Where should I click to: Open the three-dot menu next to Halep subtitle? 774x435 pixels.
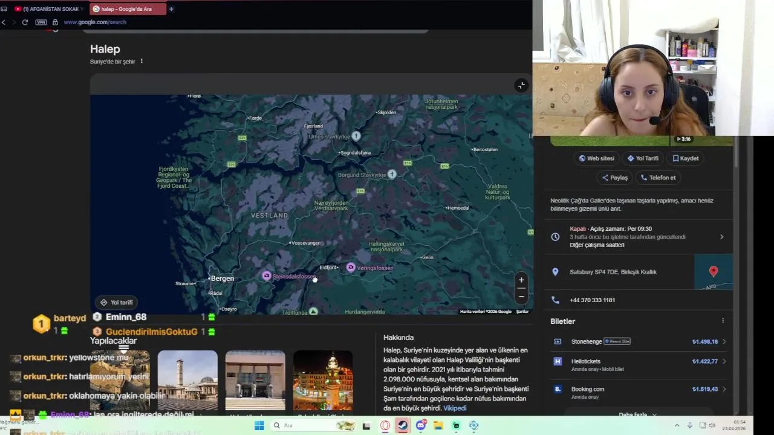click(x=141, y=61)
